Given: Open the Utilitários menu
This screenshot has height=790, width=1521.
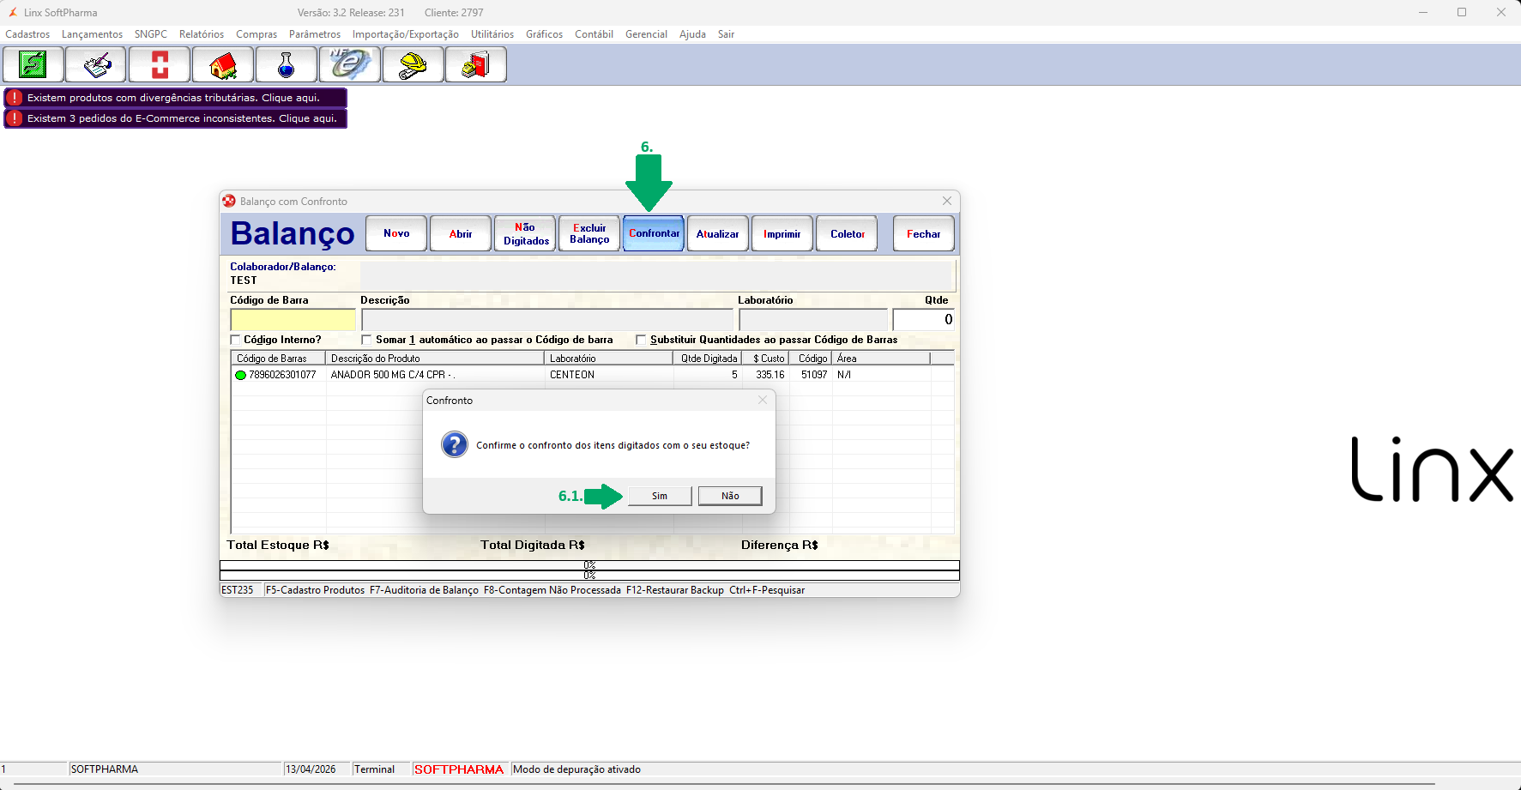Looking at the screenshot, I should click(x=492, y=34).
